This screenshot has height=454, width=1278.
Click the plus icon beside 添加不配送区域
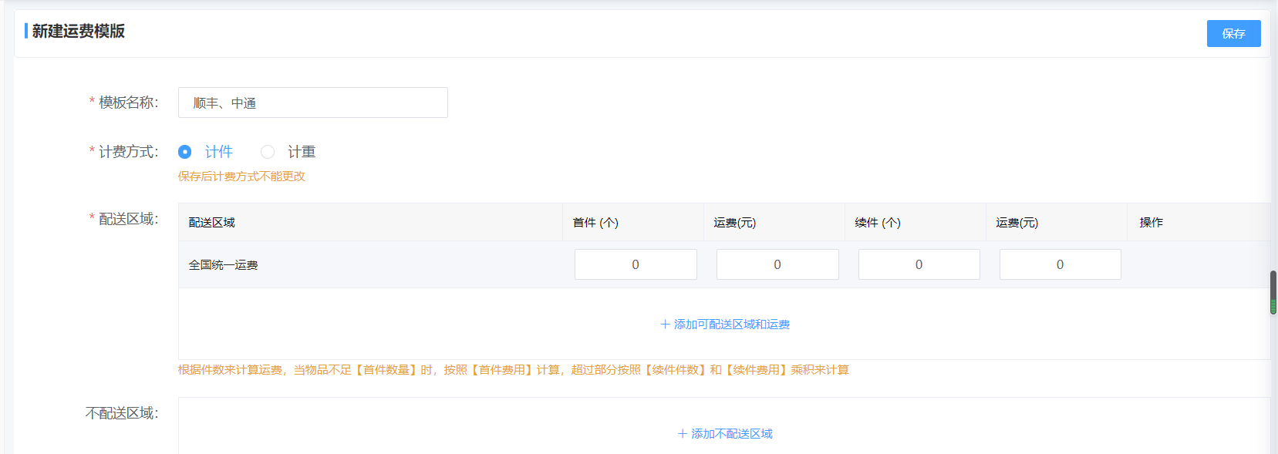tap(682, 434)
